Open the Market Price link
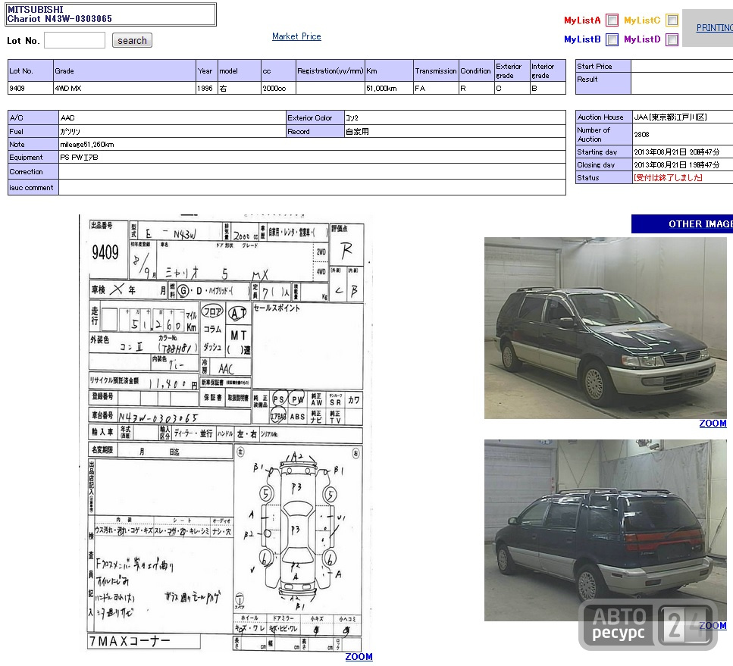This screenshot has width=733, height=666. 296,36
